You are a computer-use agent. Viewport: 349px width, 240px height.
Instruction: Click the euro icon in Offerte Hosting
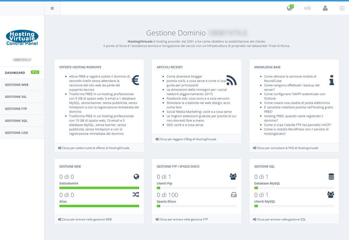[135, 80]
